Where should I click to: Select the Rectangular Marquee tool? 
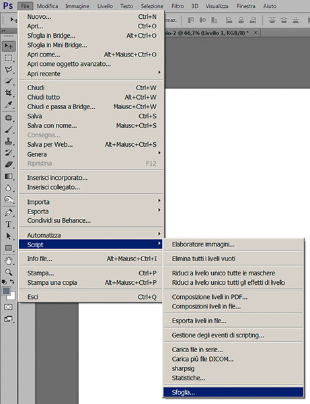9,58
